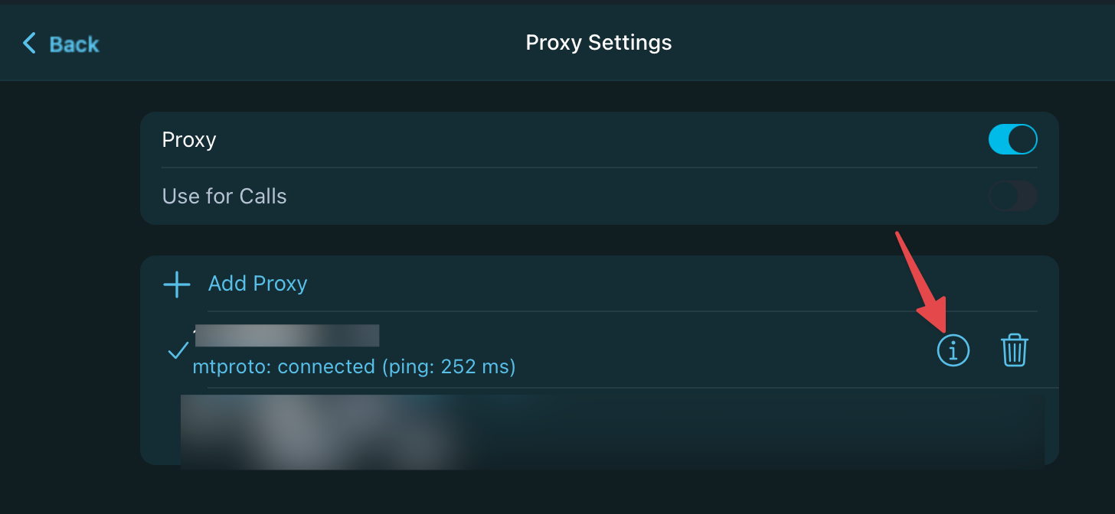This screenshot has height=514, width=1115.
Task: Click the checkmark next to connected proxy
Action: point(178,350)
